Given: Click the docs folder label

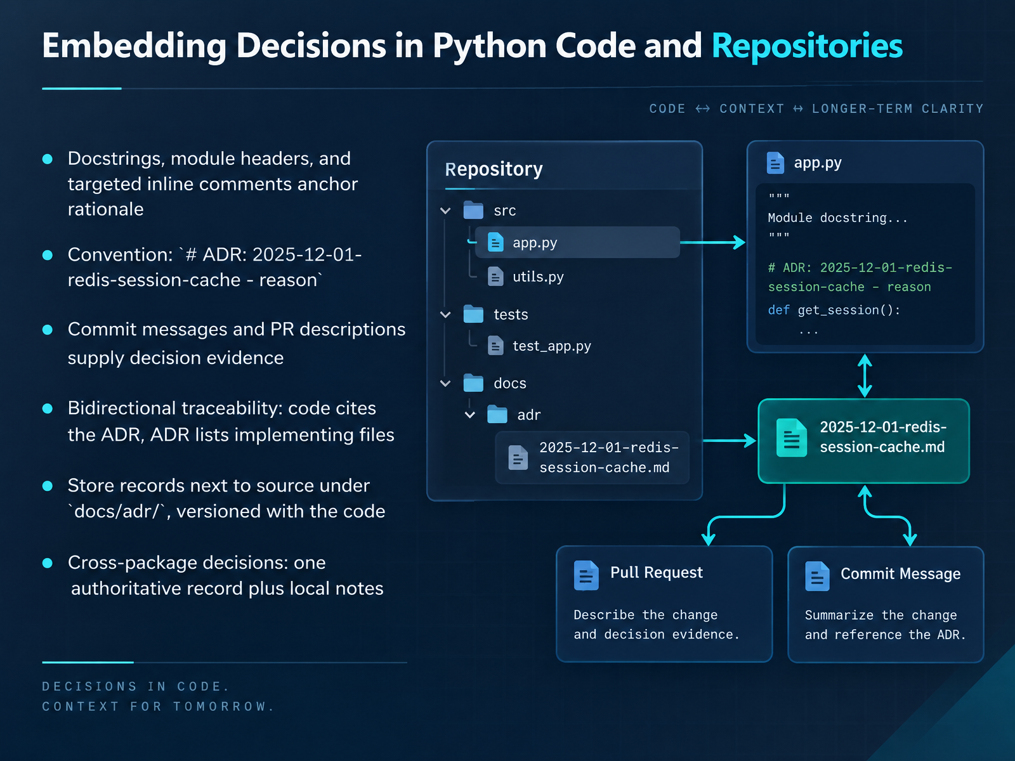Looking at the screenshot, I should [x=510, y=384].
